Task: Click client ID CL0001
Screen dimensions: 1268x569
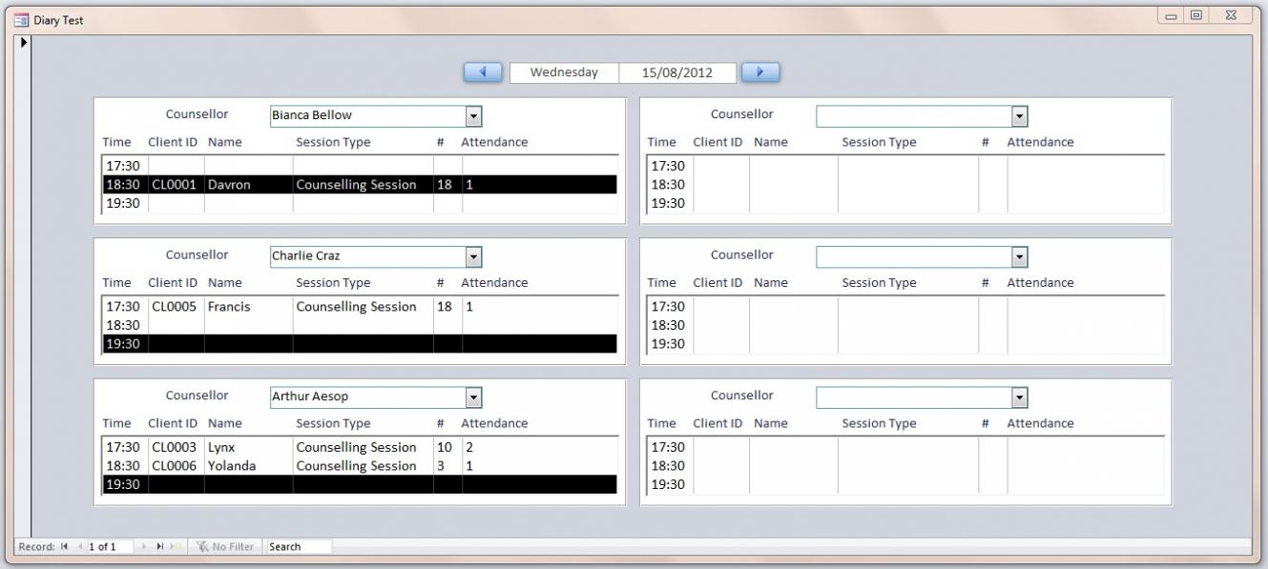Action: click(x=175, y=185)
